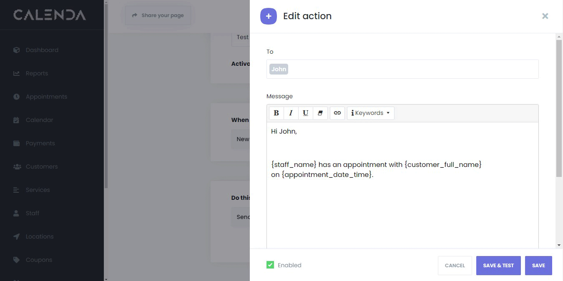
Task: Toggle bold formatting in message editor
Action: point(276,113)
